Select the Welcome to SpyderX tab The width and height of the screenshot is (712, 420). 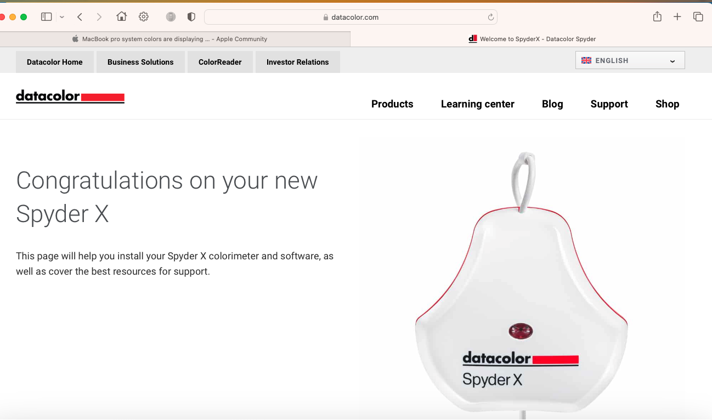(532, 39)
